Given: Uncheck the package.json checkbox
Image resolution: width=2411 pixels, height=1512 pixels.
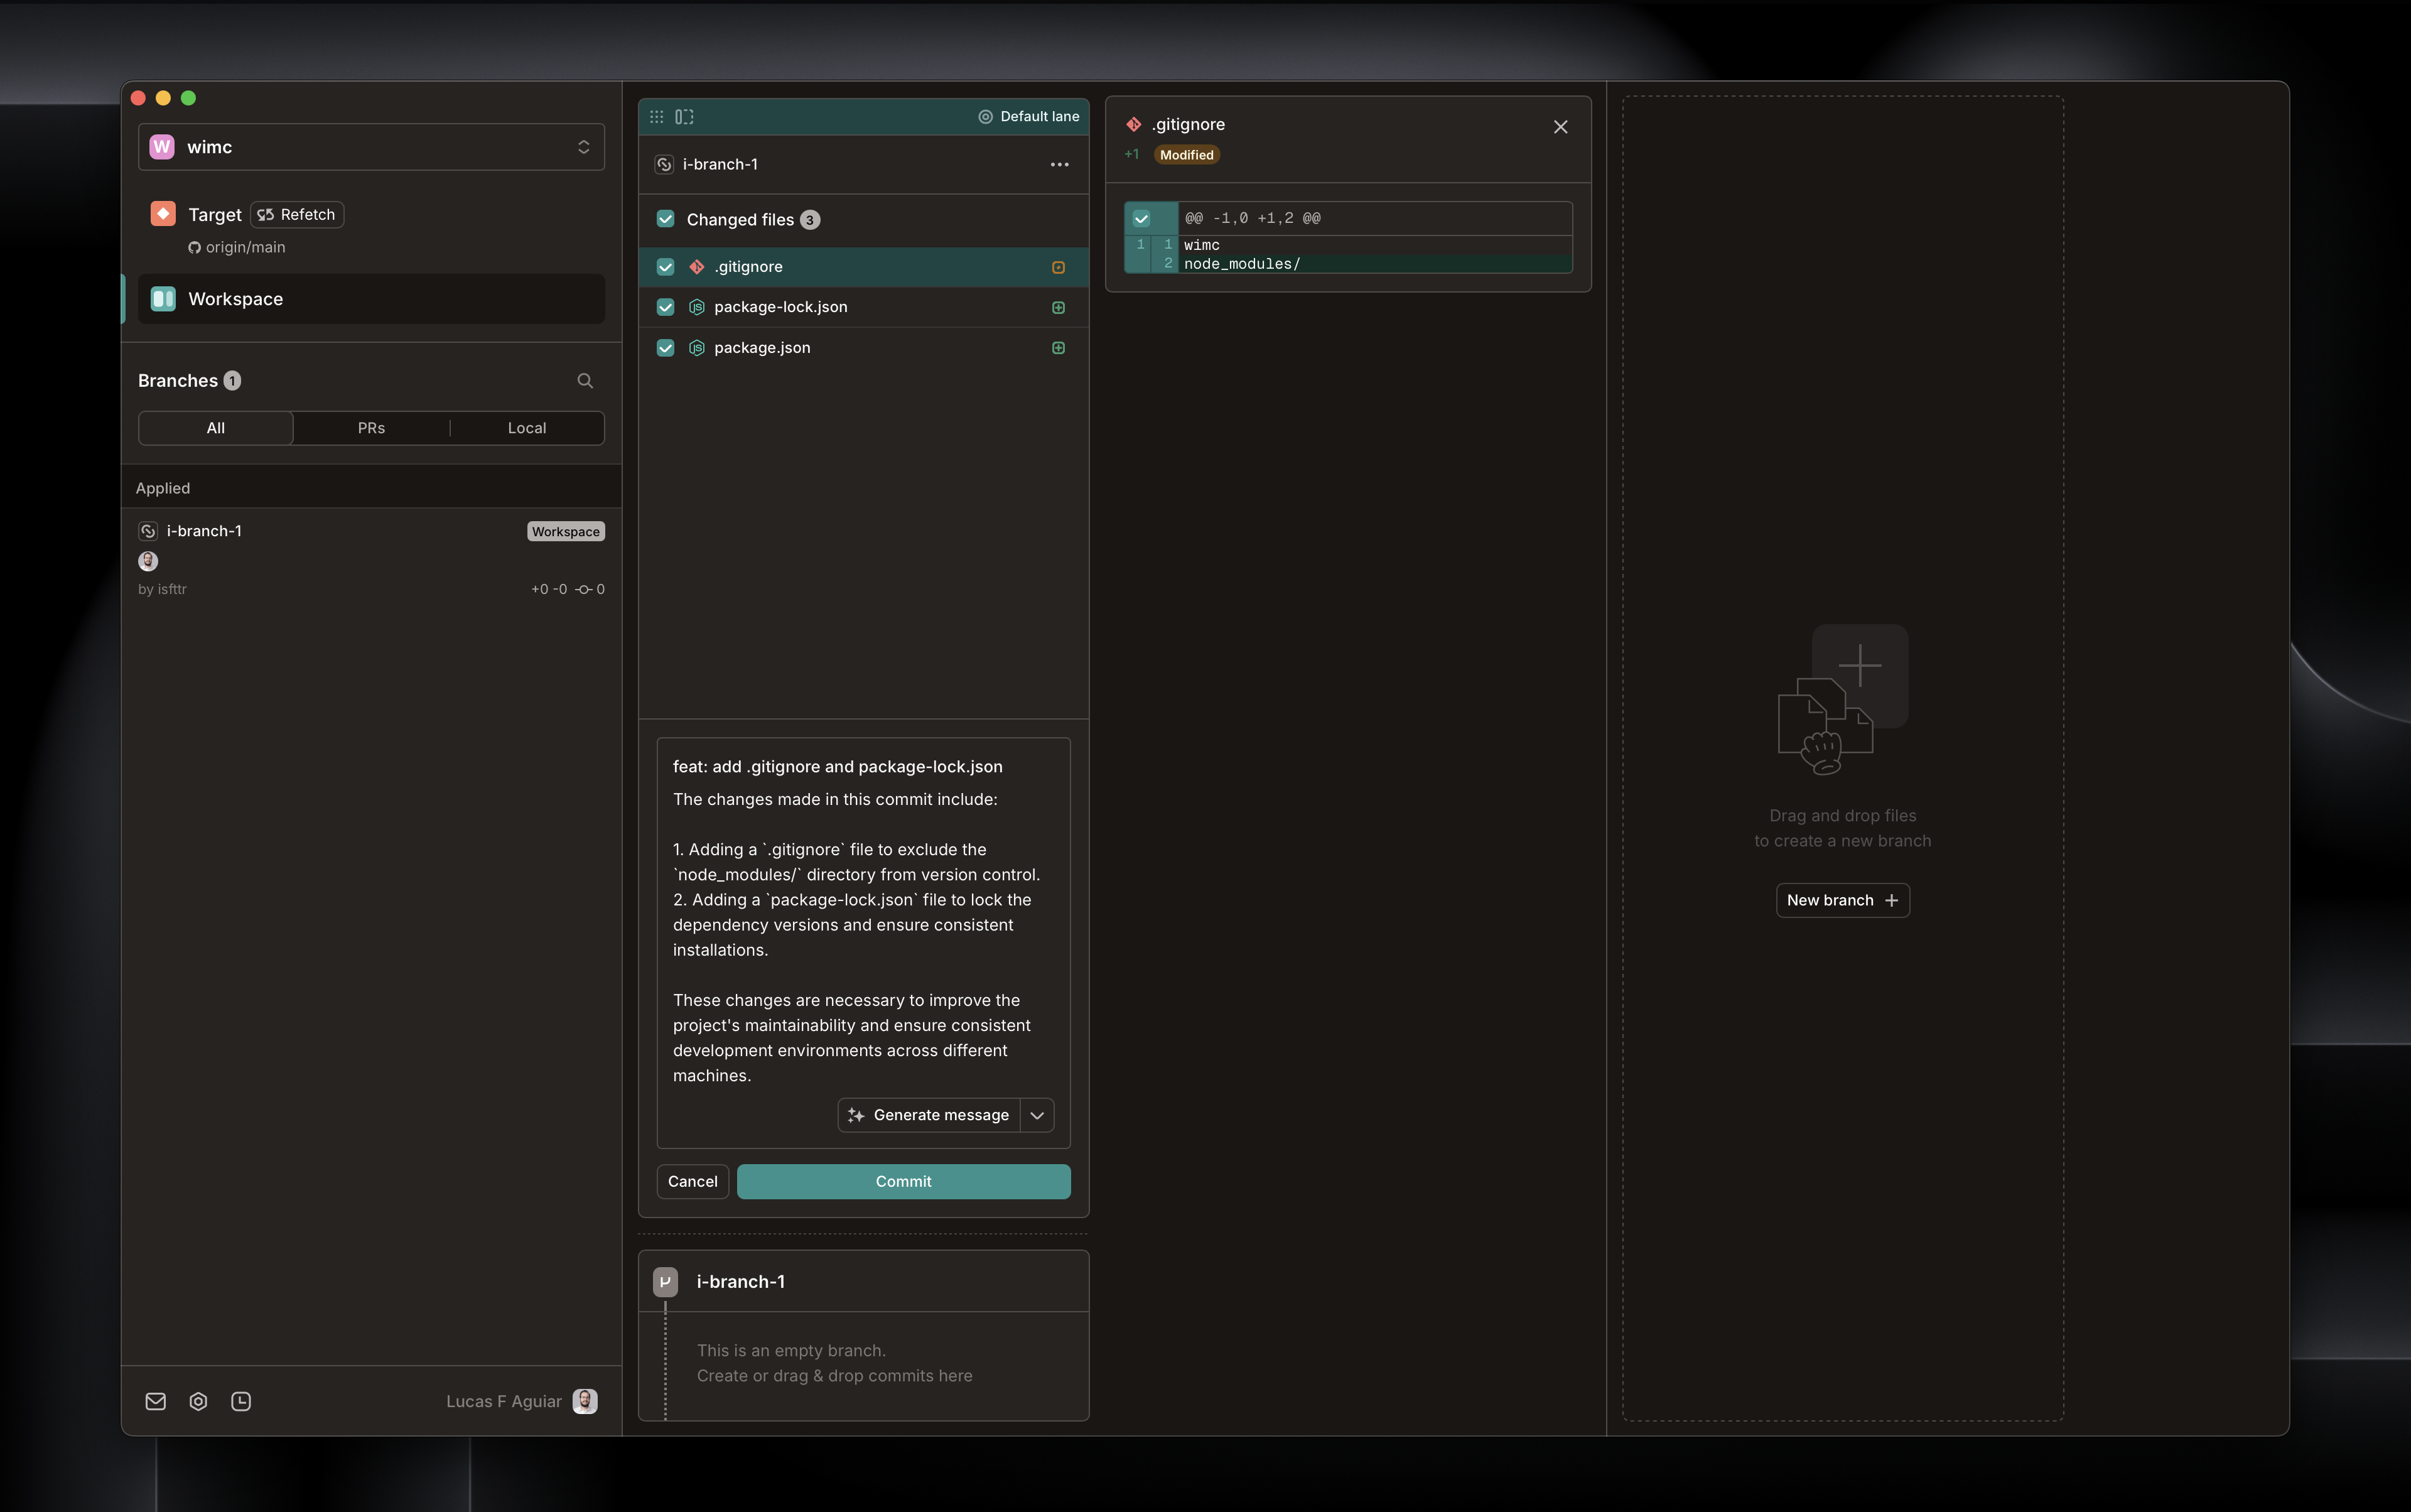Looking at the screenshot, I should pyautogui.click(x=665, y=348).
